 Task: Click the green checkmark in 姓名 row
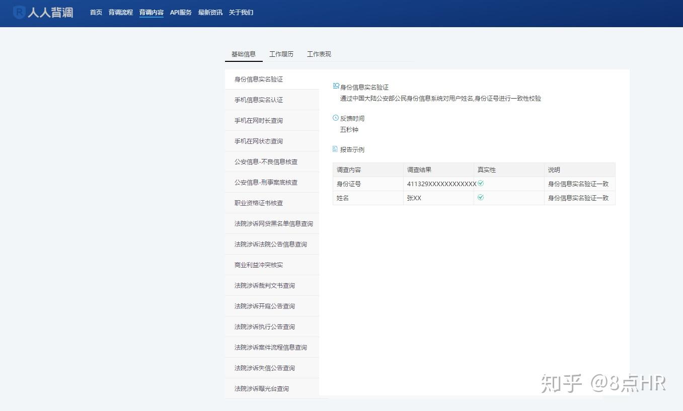point(481,197)
